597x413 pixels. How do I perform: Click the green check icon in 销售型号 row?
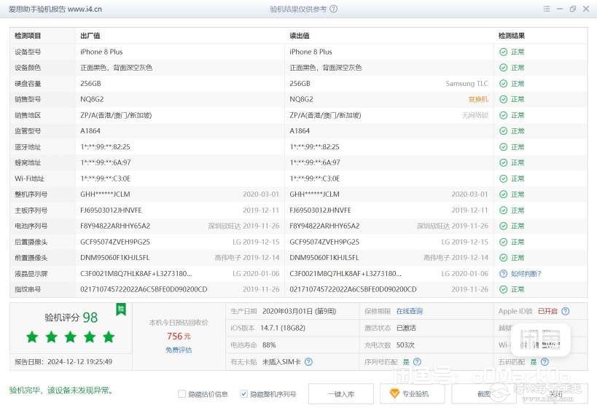point(504,99)
